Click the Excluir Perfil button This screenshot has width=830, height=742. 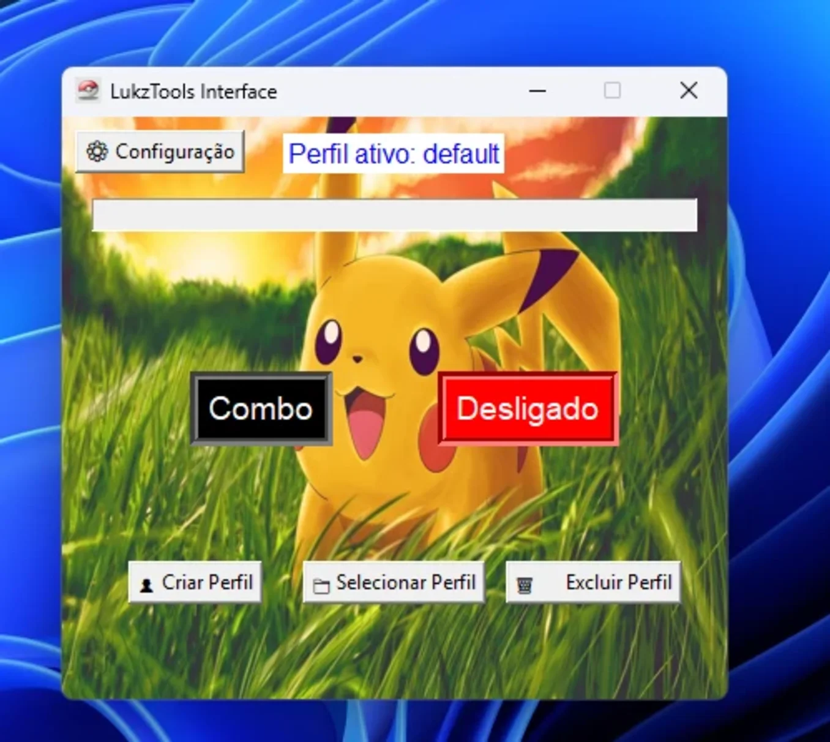(593, 582)
